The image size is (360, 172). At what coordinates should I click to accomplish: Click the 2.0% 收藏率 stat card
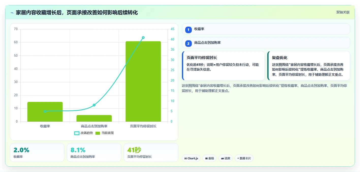37,152
